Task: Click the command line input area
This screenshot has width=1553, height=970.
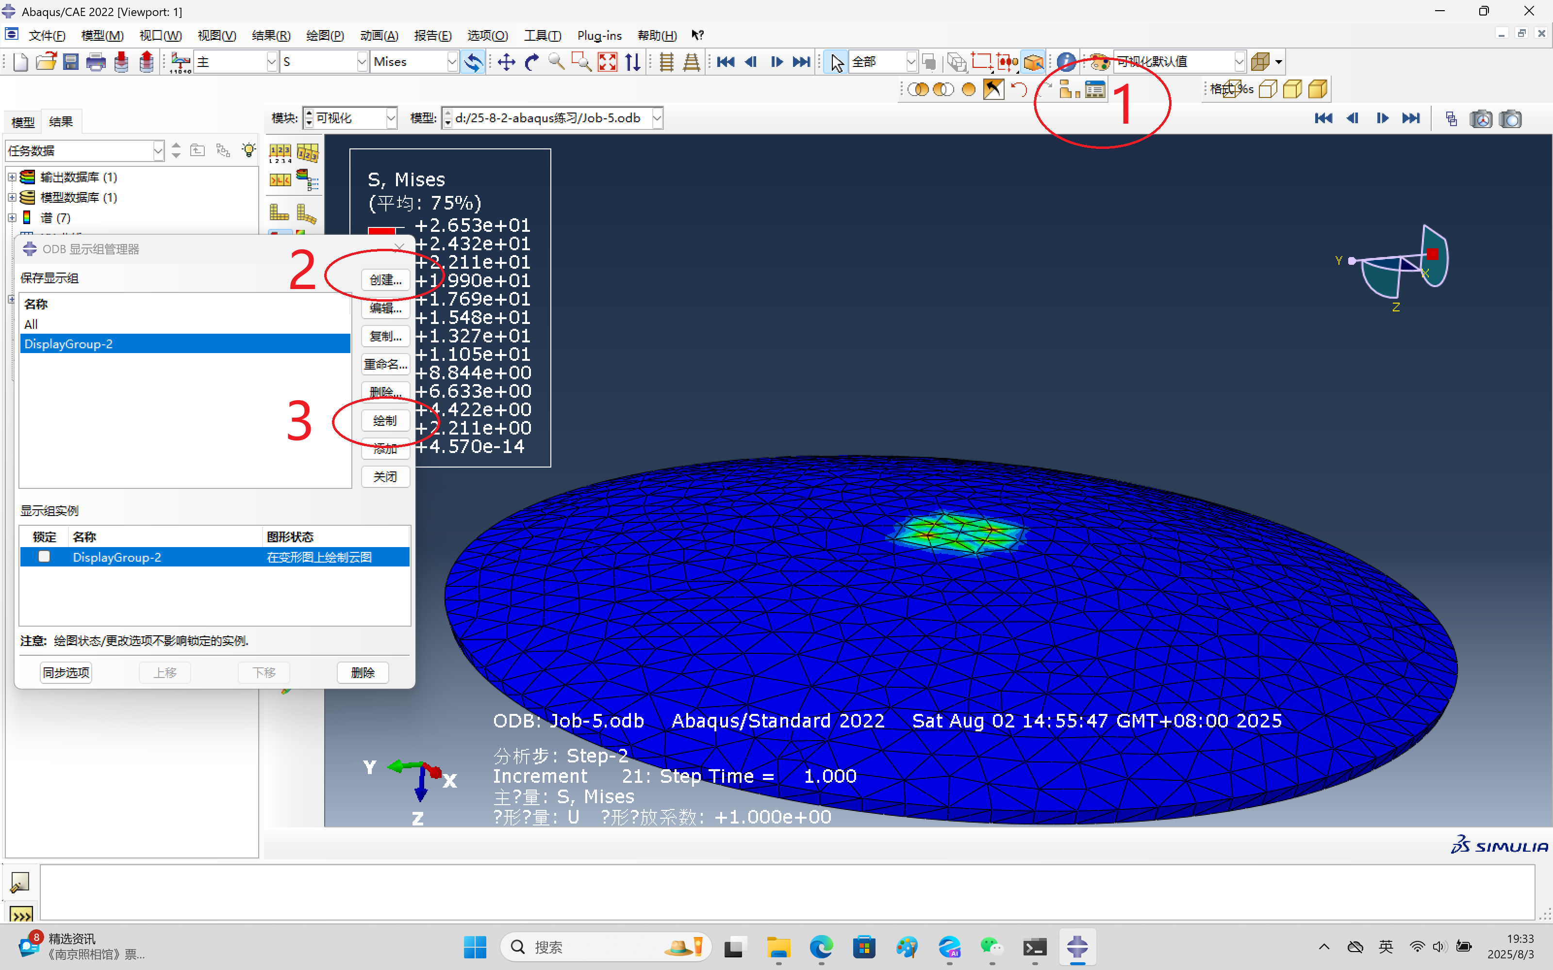Action: 787,892
